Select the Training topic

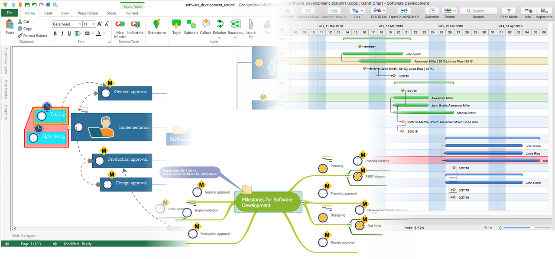click(x=50, y=115)
